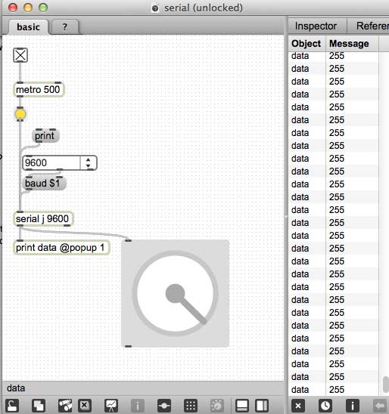Screen dimensions: 389x414
Task: Show the right sidebar panel icon
Action: 262,405
